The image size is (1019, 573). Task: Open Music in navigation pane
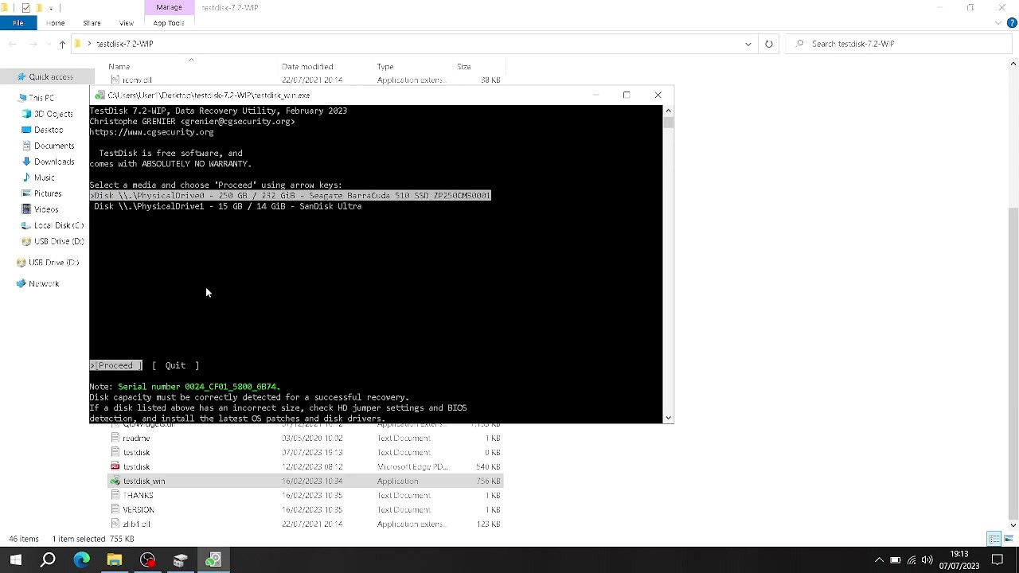pyautogui.click(x=45, y=177)
